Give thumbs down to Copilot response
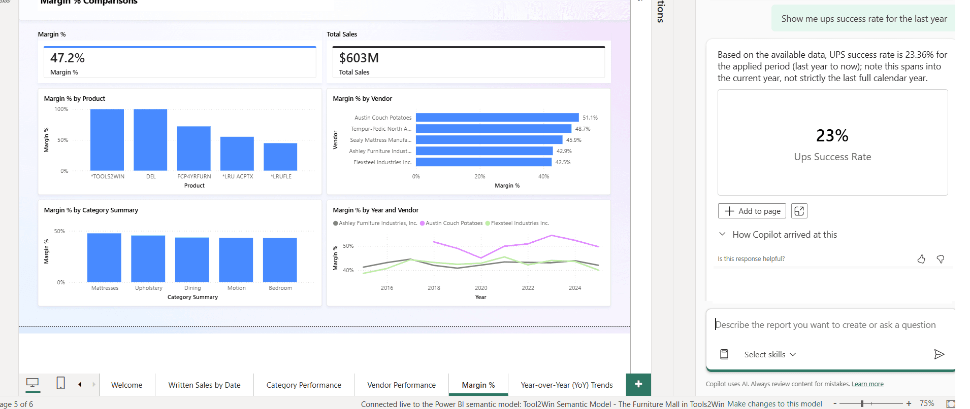 (941, 259)
